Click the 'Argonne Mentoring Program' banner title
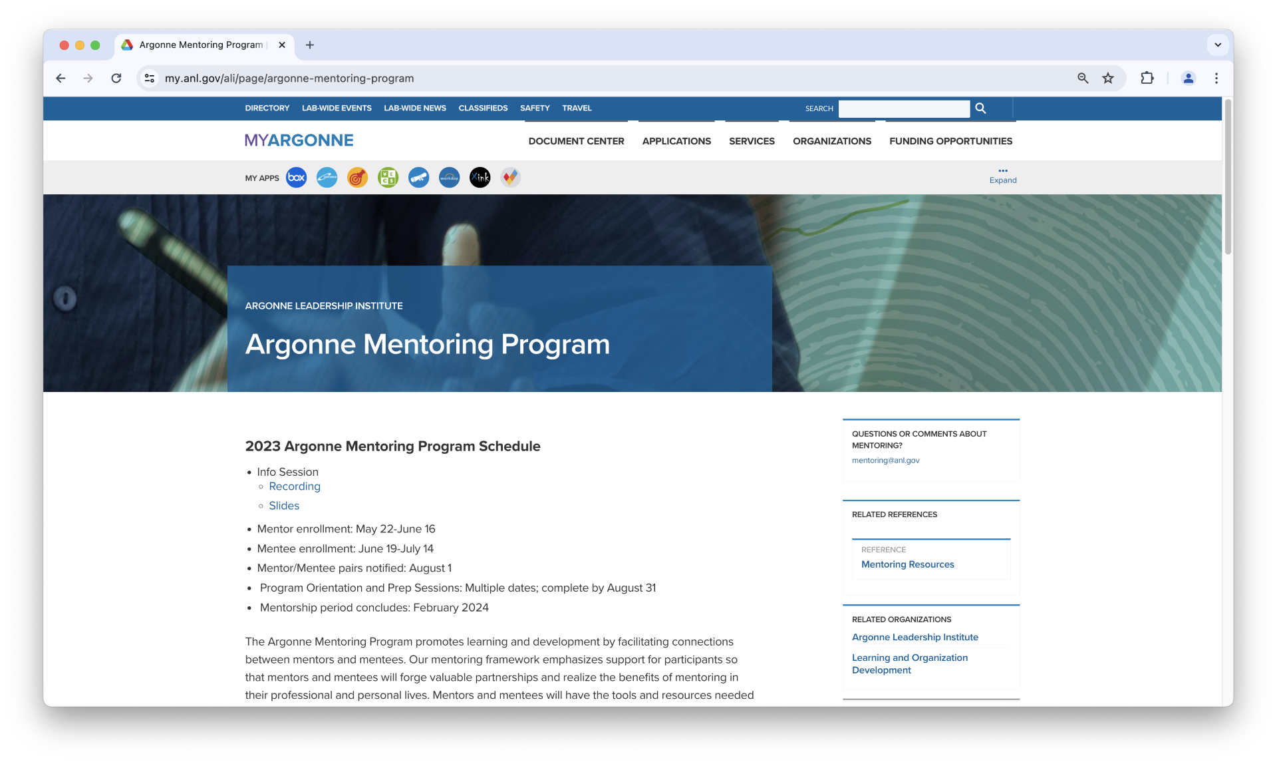This screenshot has height=764, width=1277. [x=427, y=344]
